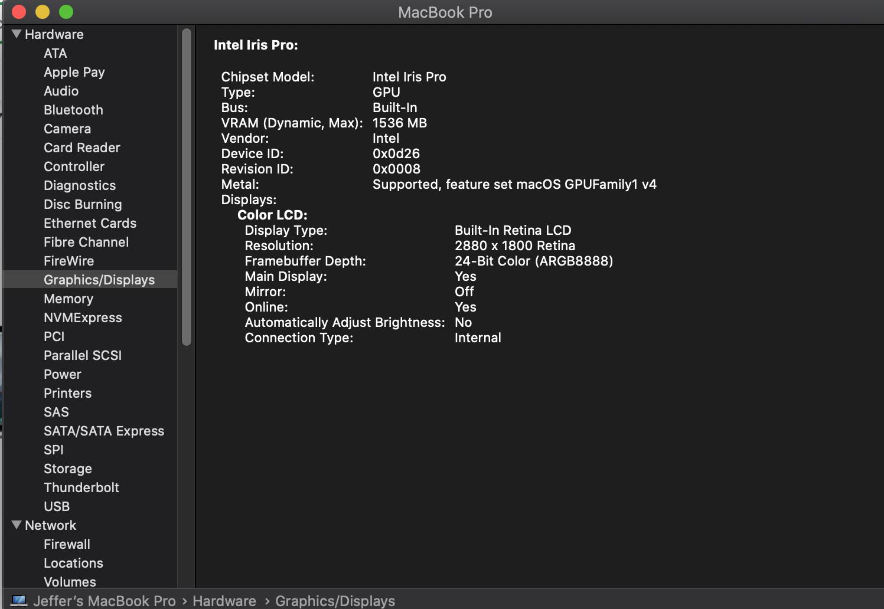The width and height of the screenshot is (884, 609).
Task: Maximize the window with green button
Action: coord(66,12)
